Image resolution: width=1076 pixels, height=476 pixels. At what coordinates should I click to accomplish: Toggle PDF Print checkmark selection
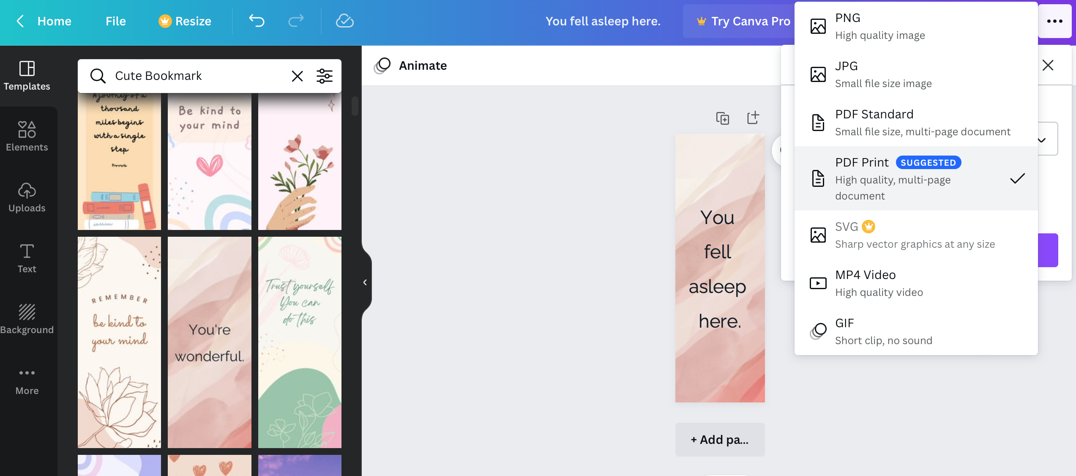tap(1018, 178)
